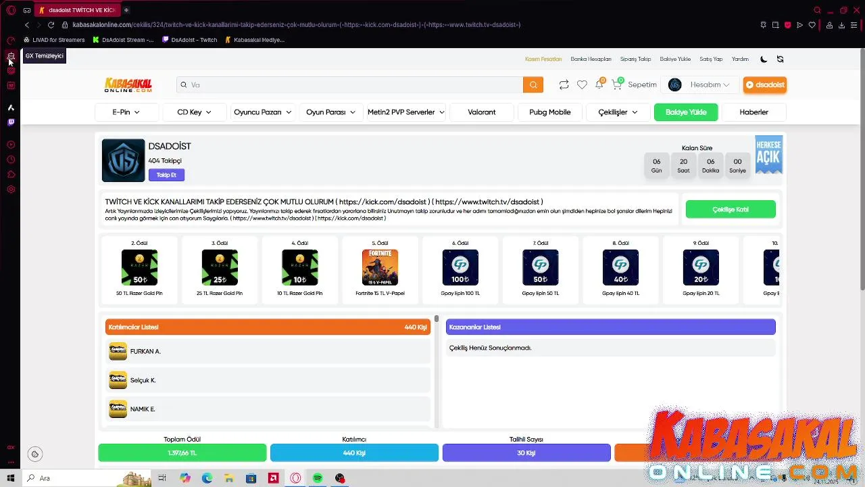This screenshot has height=487, width=865.
Task: Open Spotify from the taskbar
Action: pos(318,478)
